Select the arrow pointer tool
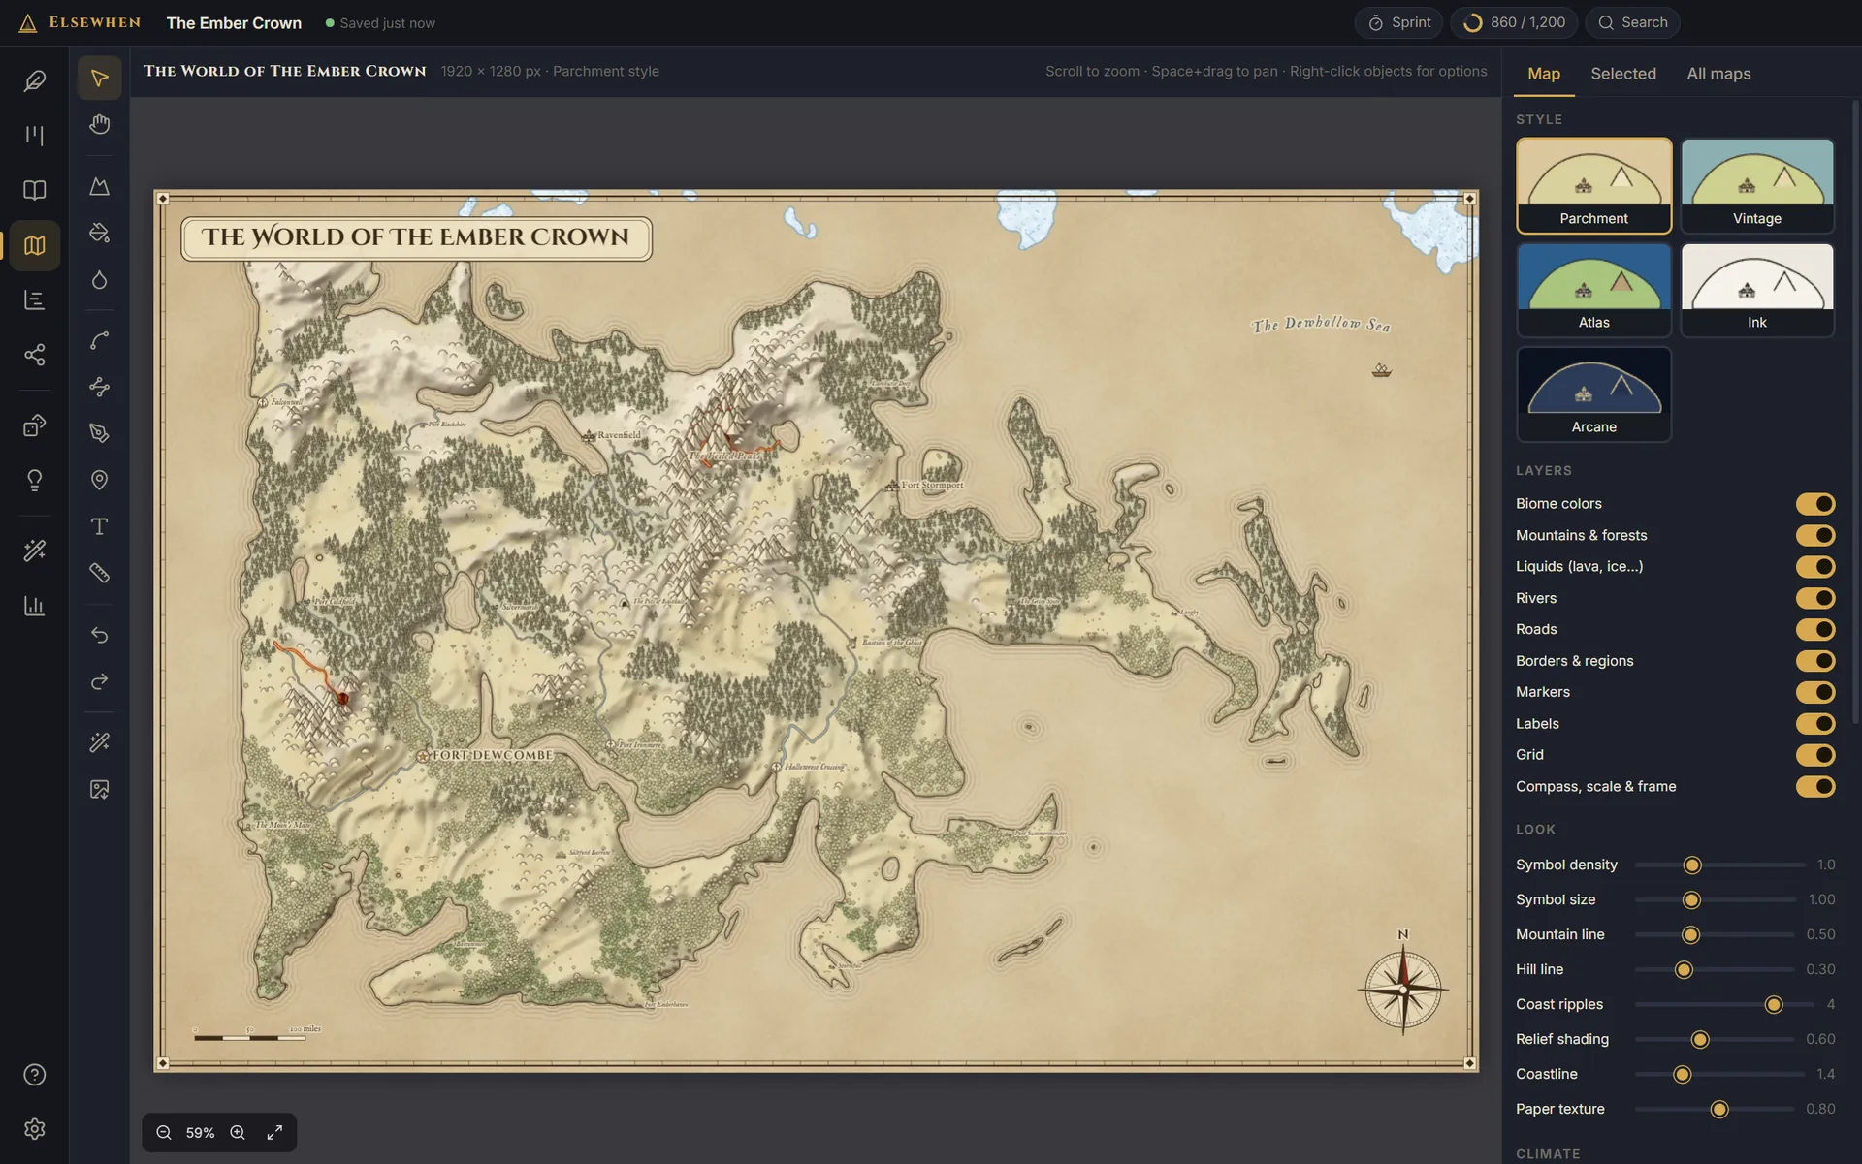The image size is (1862, 1164). (99, 78)
